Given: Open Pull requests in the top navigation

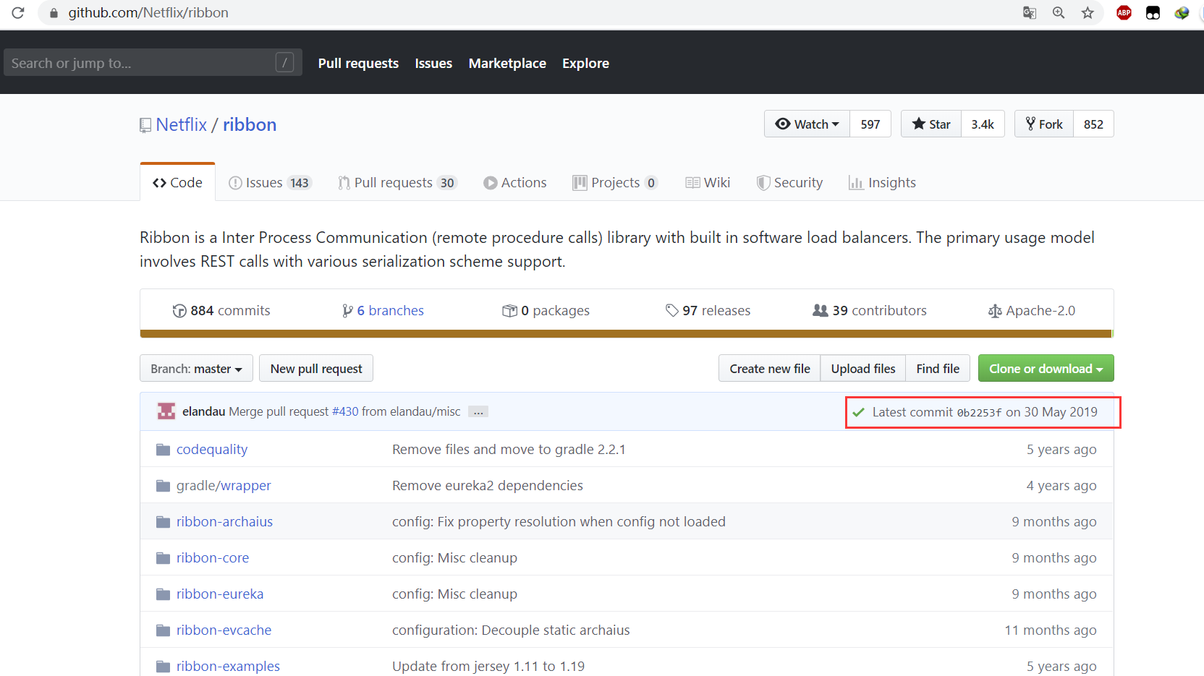Looking at the screenshot, I should coord(358,63).
